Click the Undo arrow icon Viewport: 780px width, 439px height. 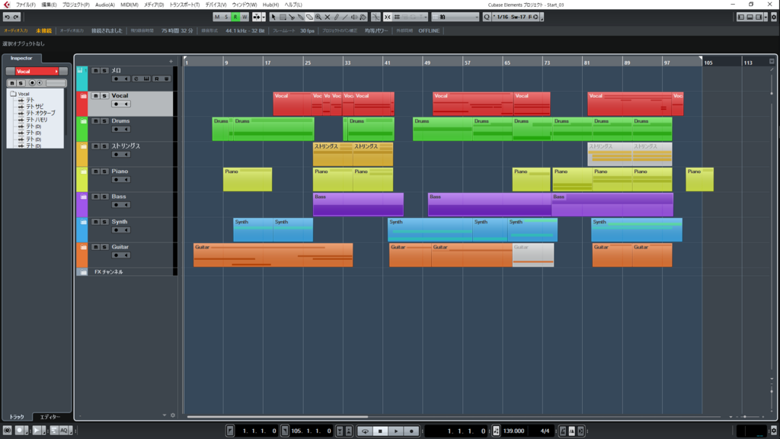point(7,17)
